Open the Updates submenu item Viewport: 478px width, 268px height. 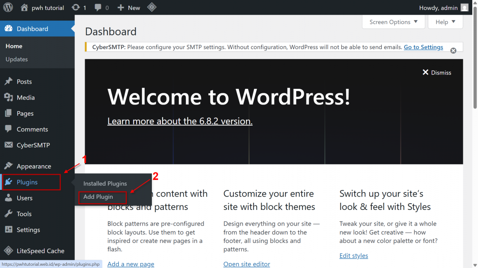(17, 59)
